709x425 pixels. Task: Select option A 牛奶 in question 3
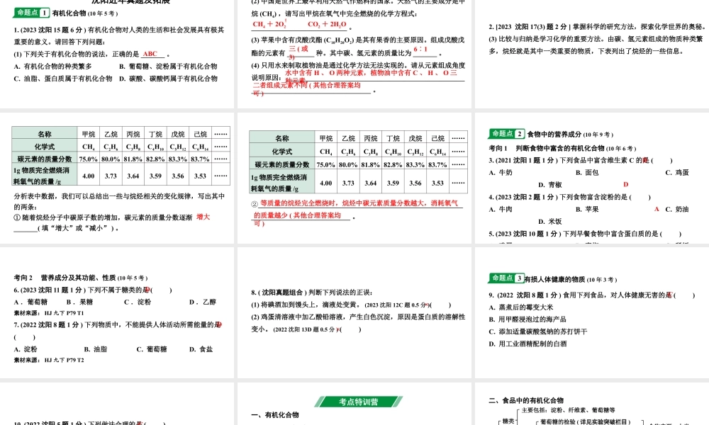500,172
